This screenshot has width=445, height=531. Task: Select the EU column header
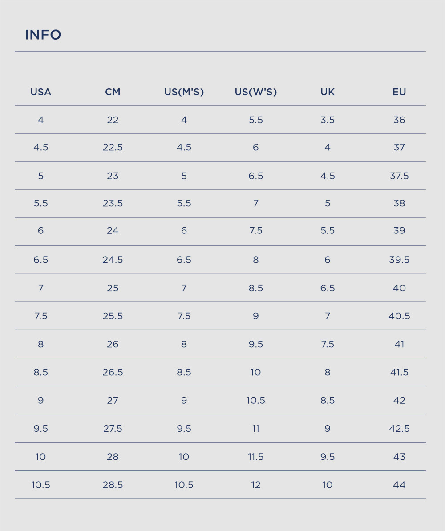click(x=399, y=92)
